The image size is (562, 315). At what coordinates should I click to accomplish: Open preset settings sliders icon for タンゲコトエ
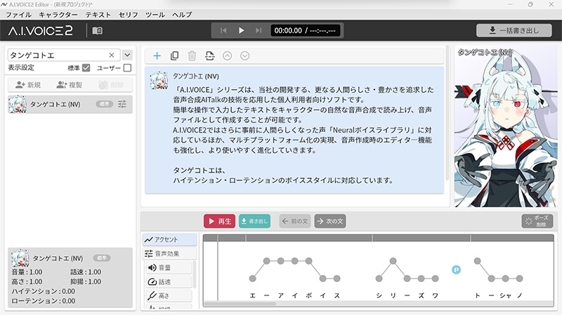click(122, 104)
